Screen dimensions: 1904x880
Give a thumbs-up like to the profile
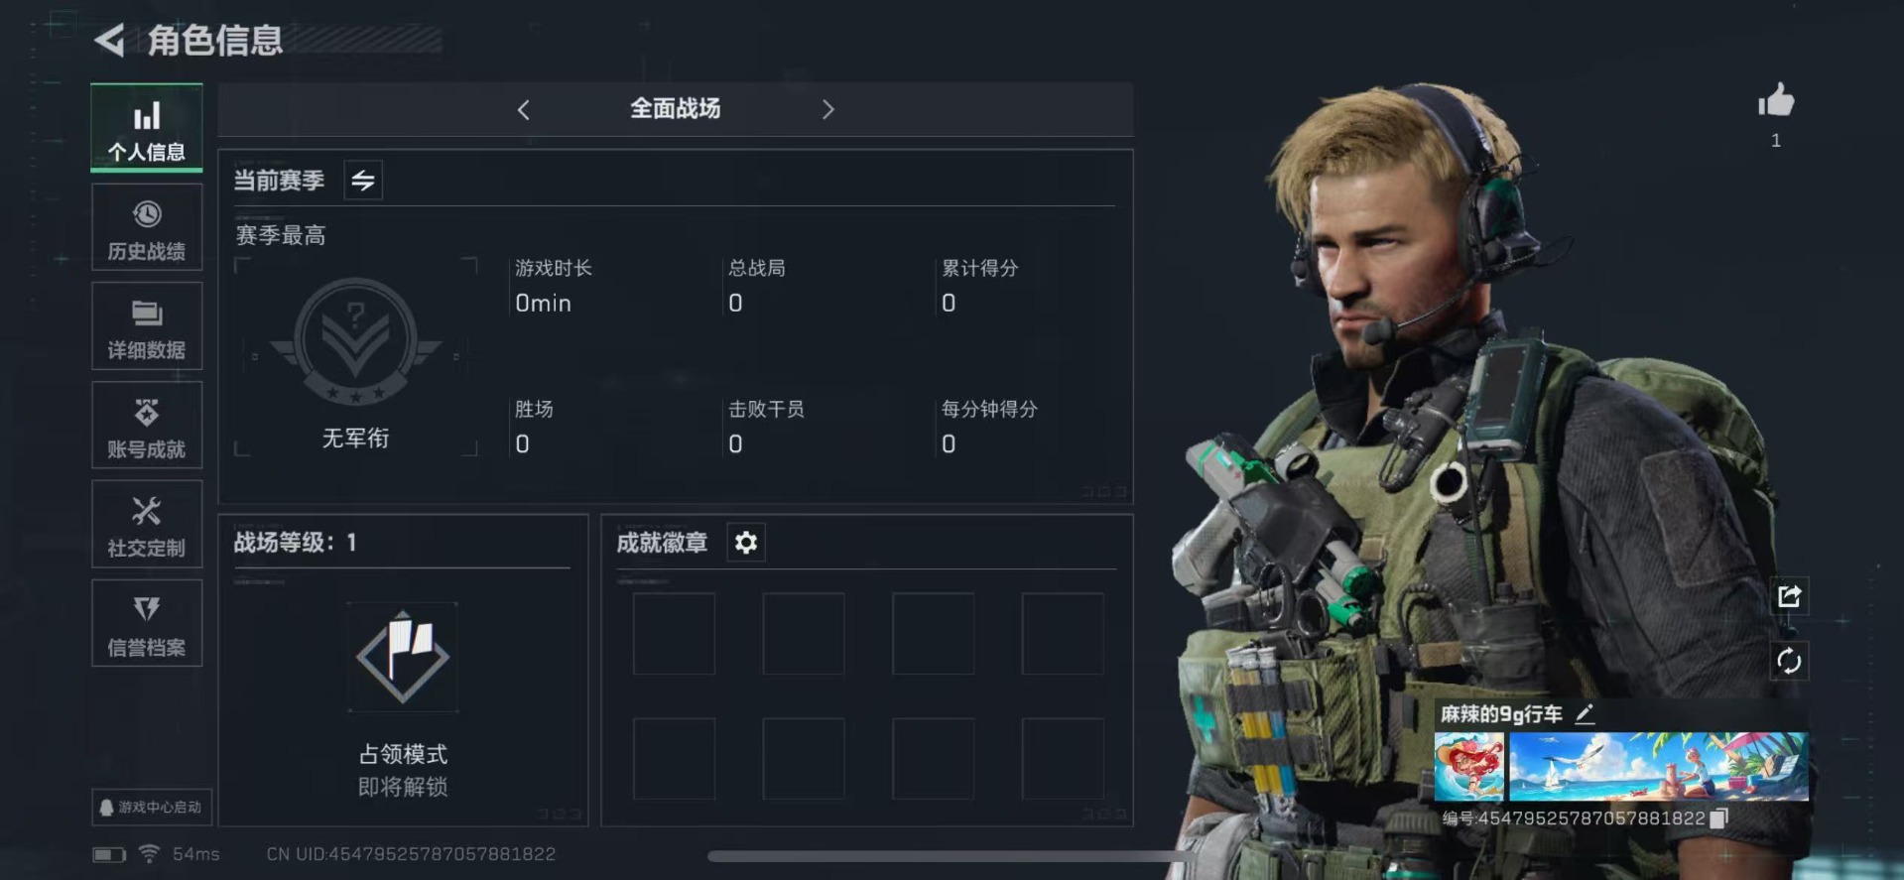click(x=1776, y=100)
